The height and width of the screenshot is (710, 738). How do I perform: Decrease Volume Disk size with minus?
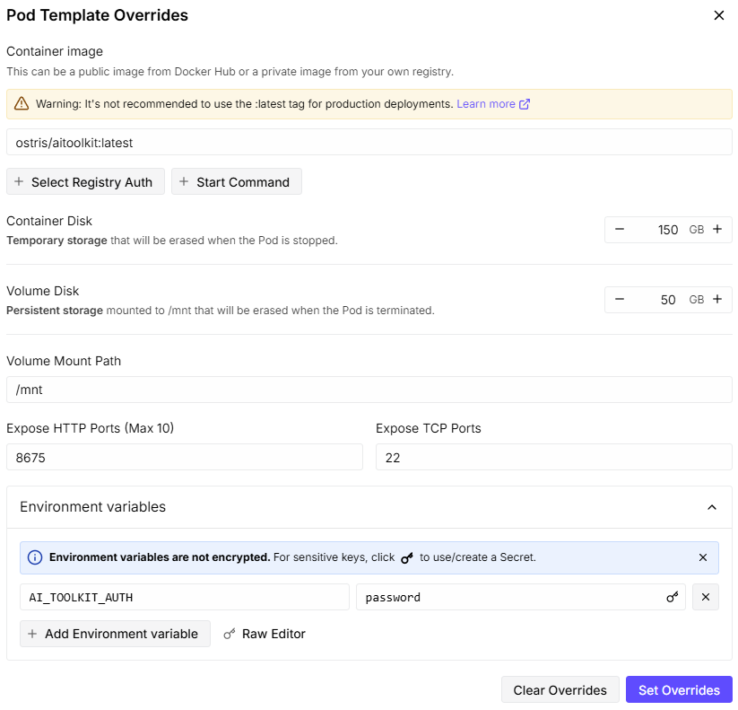[620, 300]
